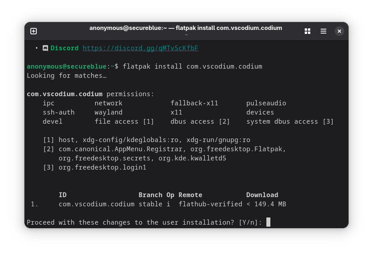Click the flatpak install command text
The image size is (373, 255).
point(192,66)
